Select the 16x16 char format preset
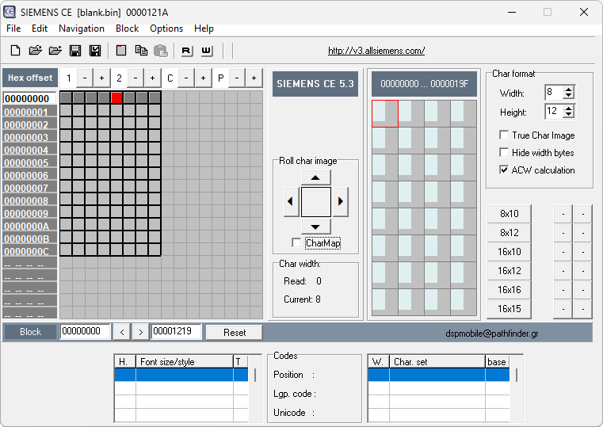Viewport: 603px width, 427px height. 509,290
